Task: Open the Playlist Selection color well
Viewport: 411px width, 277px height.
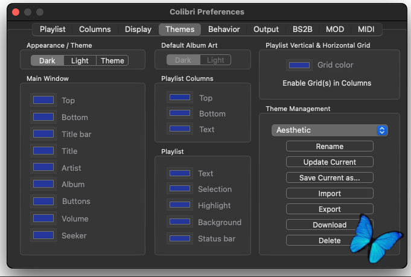Action: coord(180,189)
